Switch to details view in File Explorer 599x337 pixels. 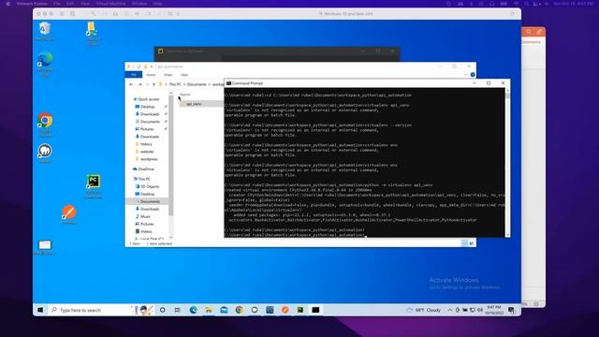[464, 243]
